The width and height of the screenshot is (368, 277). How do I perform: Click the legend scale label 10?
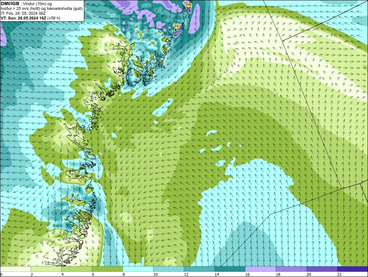point(155,274)
